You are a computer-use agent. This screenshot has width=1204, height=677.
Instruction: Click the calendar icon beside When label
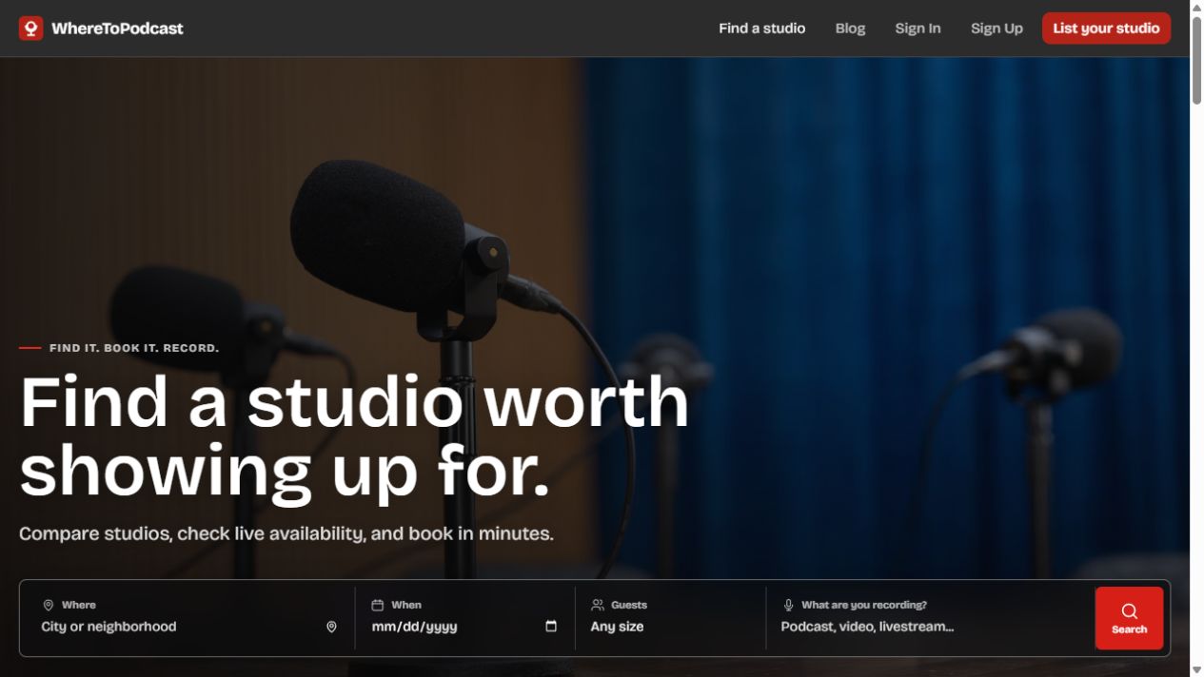[x=377, y=605]
